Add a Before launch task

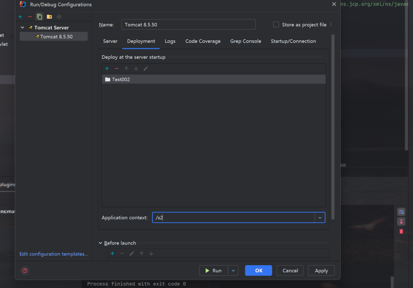(x=113, y=253)
